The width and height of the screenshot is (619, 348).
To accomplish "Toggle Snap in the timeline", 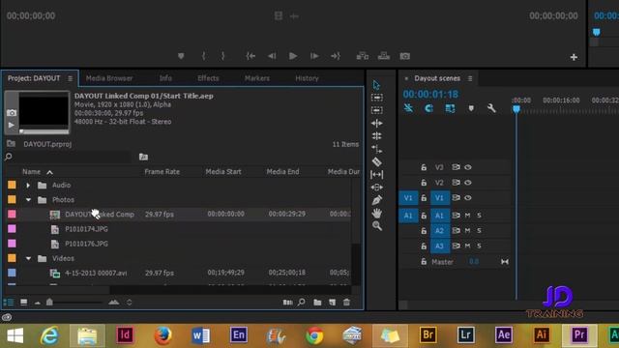I will (x=429, y=108).
